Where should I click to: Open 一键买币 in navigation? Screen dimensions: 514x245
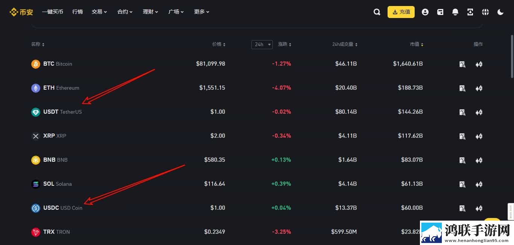52,12
